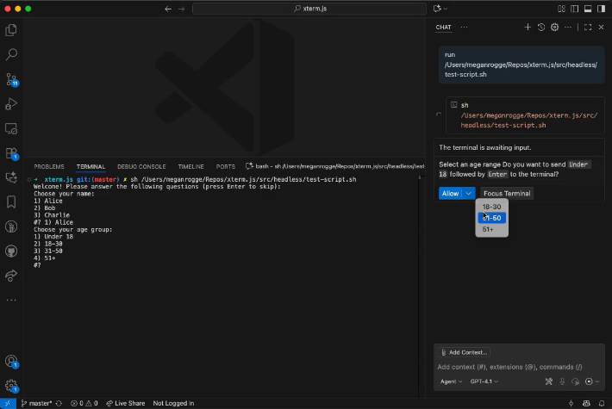Screen dimensions: 612x409
Task: Go forward with the navigation arrow
Action: 182,9
